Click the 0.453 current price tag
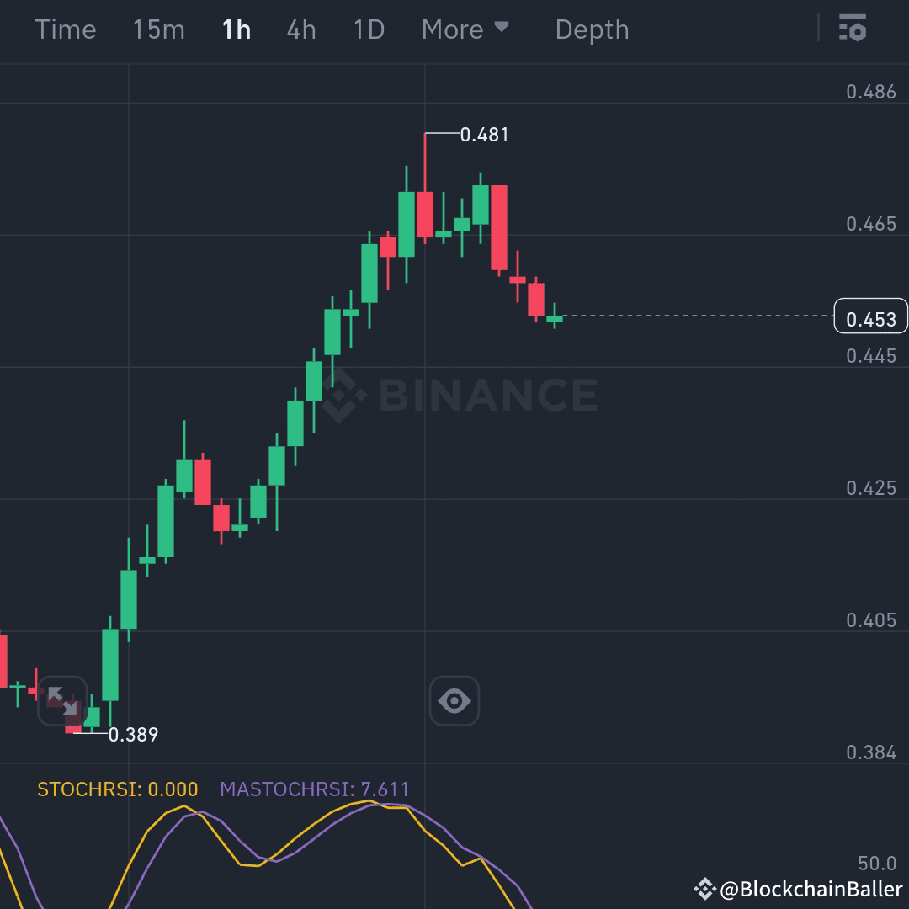This screenshot has width=909, height=909. click(x=872, y=316)
